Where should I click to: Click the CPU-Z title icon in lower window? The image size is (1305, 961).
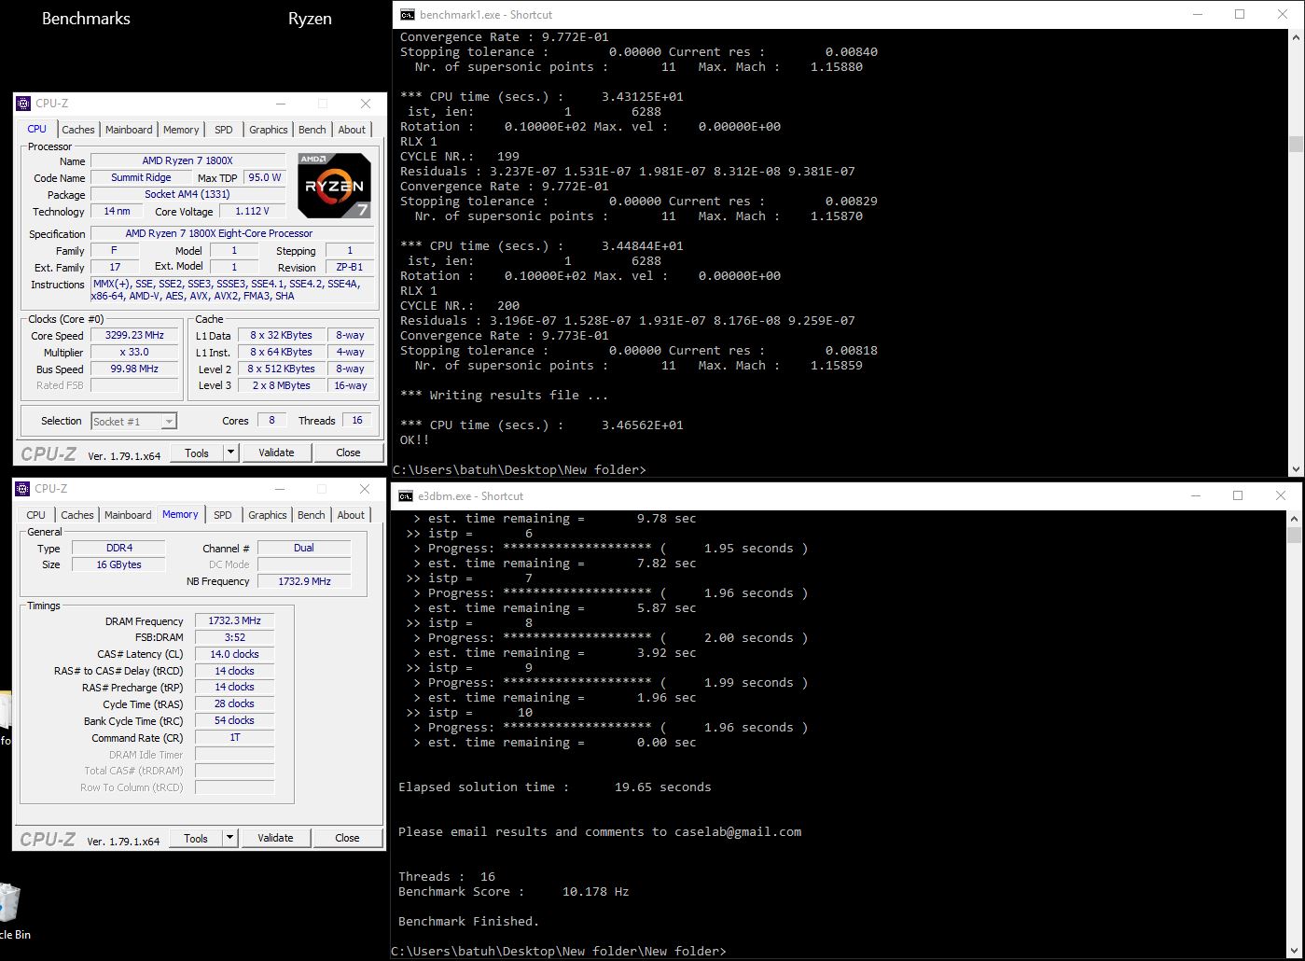point(23,489)
